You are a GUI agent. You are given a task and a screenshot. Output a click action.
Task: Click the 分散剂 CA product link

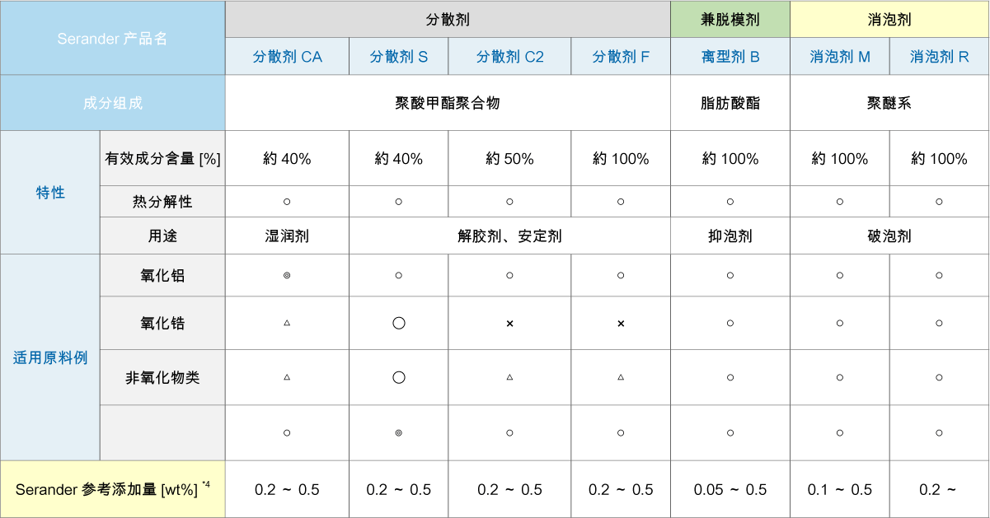287,57
